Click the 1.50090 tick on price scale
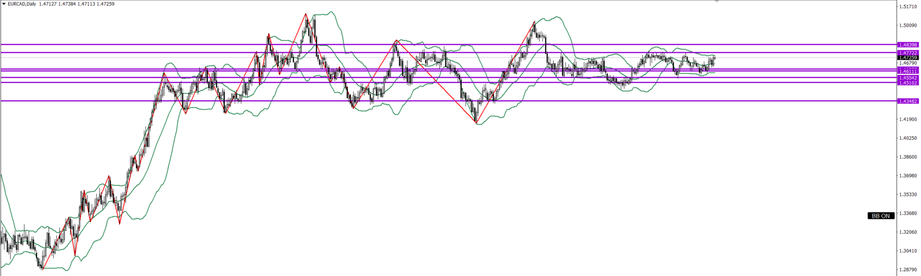Image resolution: width=921 pixels, height=276 pixels. [908, 25]
